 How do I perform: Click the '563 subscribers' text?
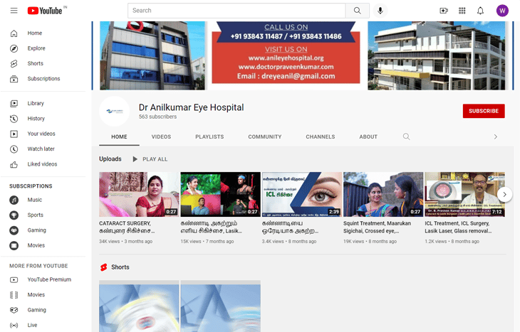(x=157, y=117)
